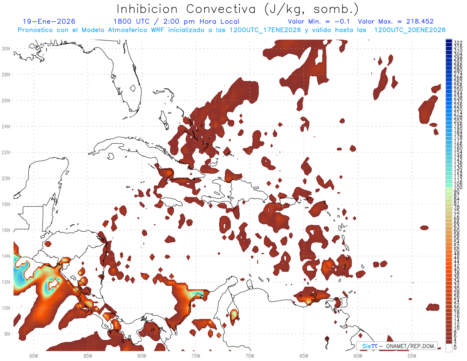Screen dimensions: 467x361
Task: Click the "80W" longitude label
Action: point(142,356)
